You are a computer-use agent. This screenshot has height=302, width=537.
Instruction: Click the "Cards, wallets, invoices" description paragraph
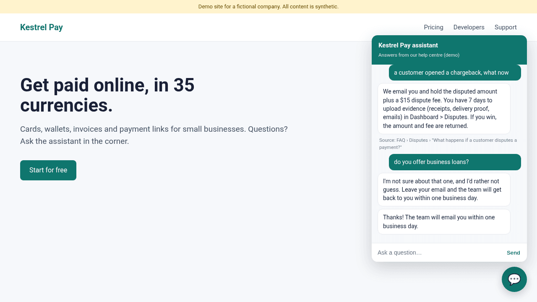coord(154,135)
